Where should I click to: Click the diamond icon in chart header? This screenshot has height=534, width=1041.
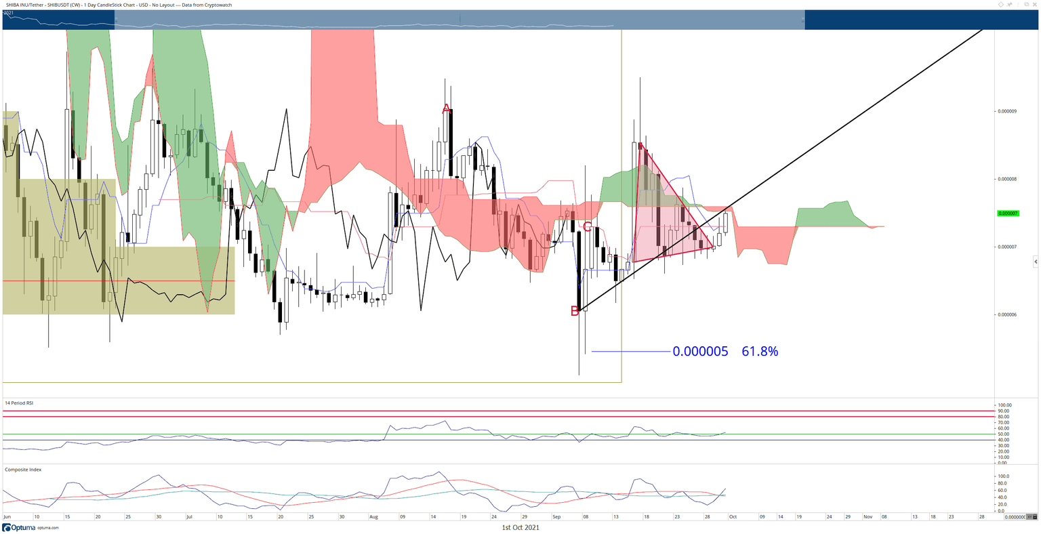pos(1001,4)
